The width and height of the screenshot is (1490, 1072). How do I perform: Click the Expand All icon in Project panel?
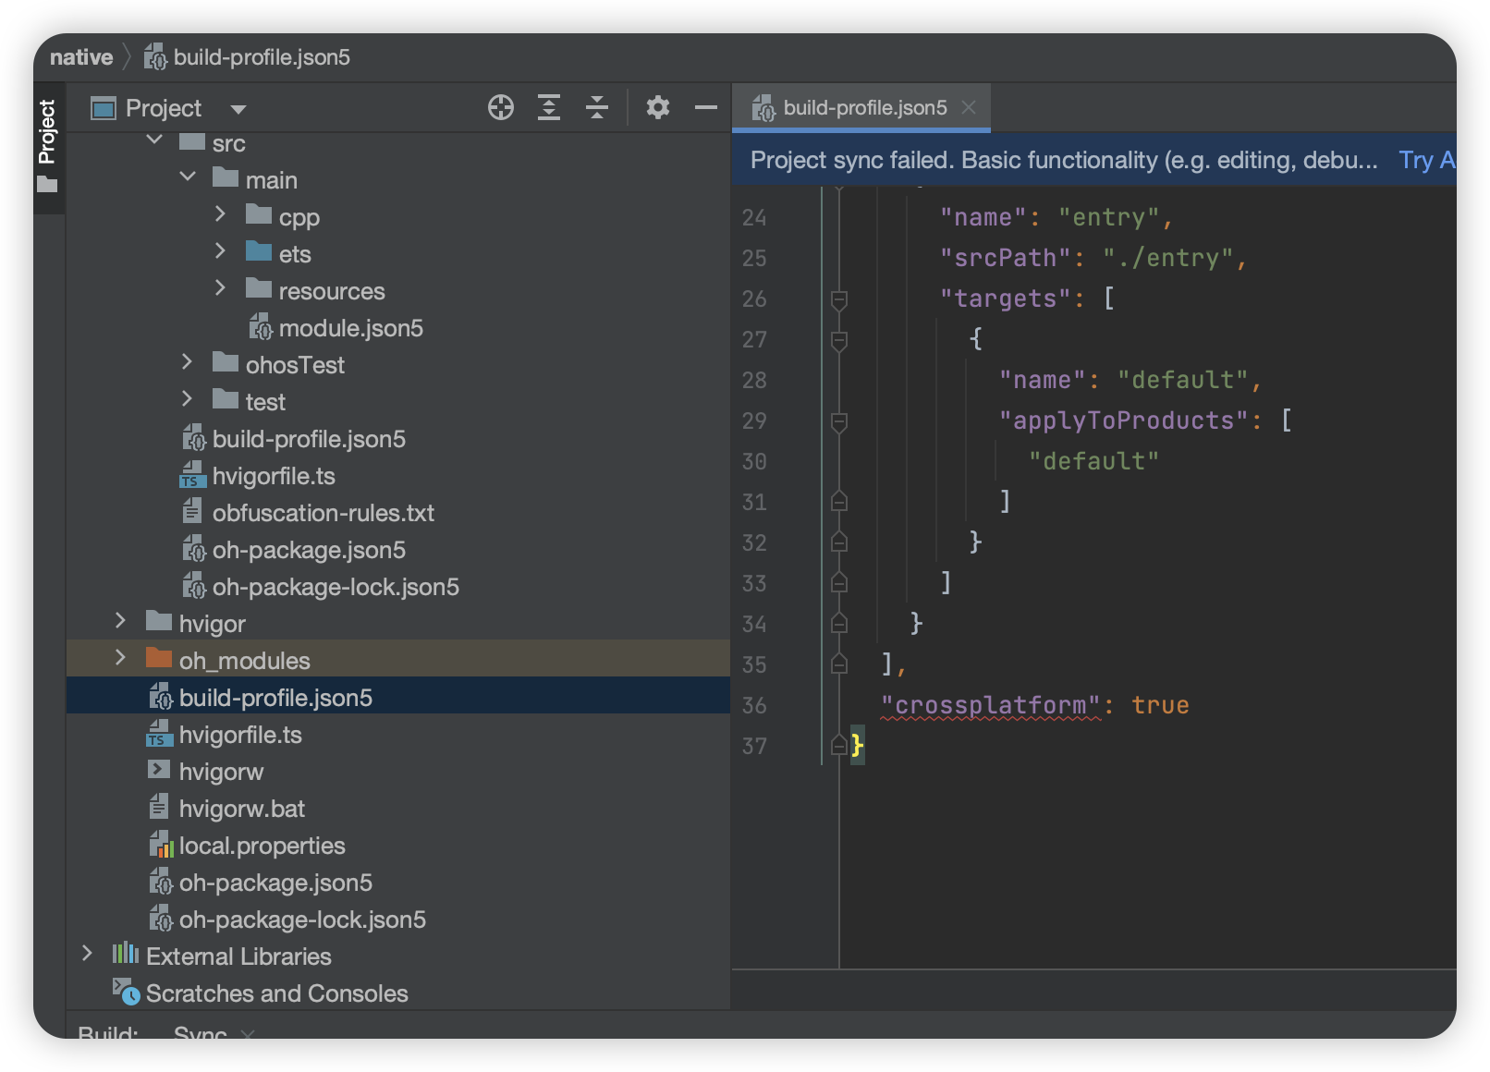[549, 108]
